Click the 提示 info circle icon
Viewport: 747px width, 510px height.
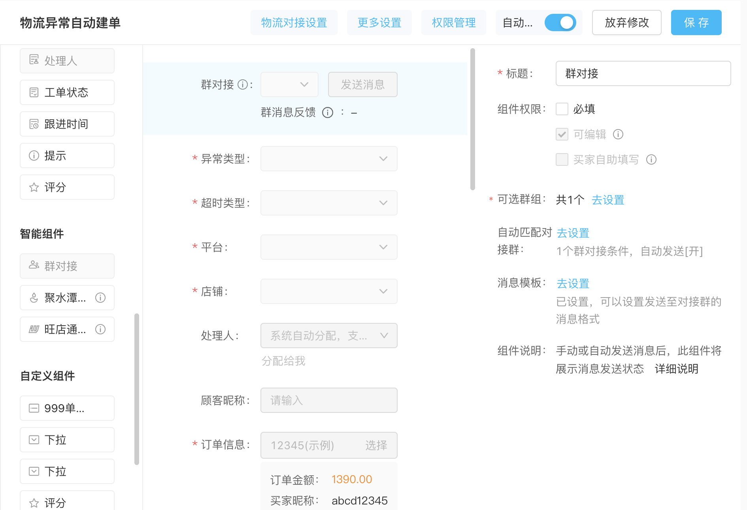click(x=34, y=156)
